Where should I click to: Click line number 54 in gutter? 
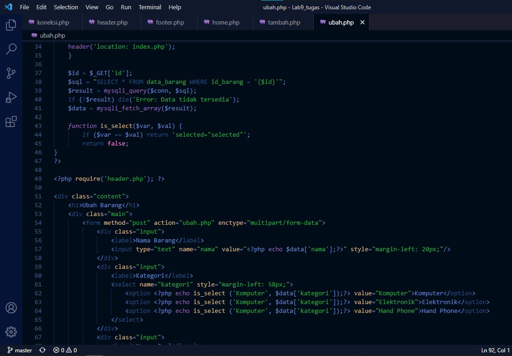[38, 223]
